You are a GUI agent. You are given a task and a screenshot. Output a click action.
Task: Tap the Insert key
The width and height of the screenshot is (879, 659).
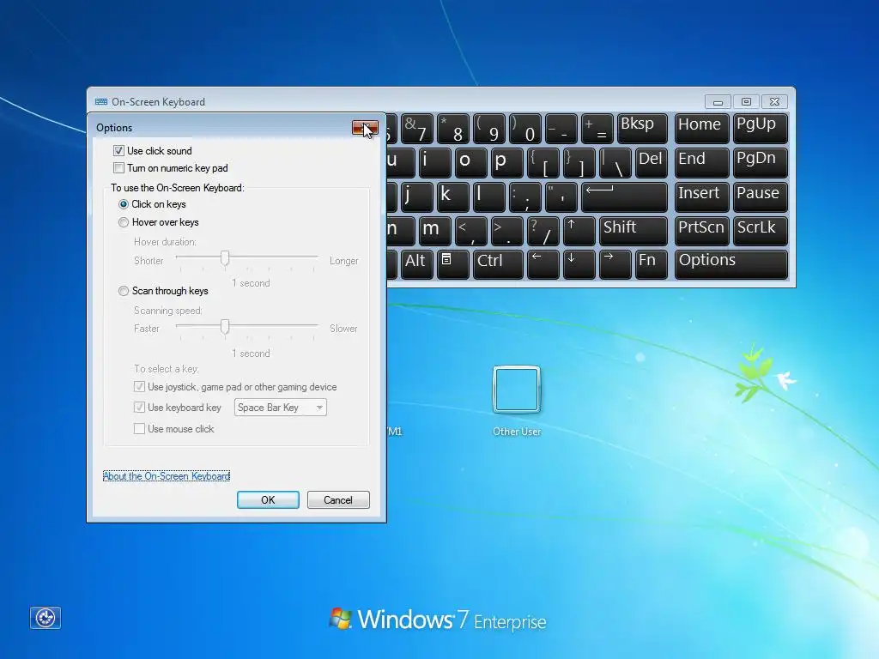[x=702, y=196]
